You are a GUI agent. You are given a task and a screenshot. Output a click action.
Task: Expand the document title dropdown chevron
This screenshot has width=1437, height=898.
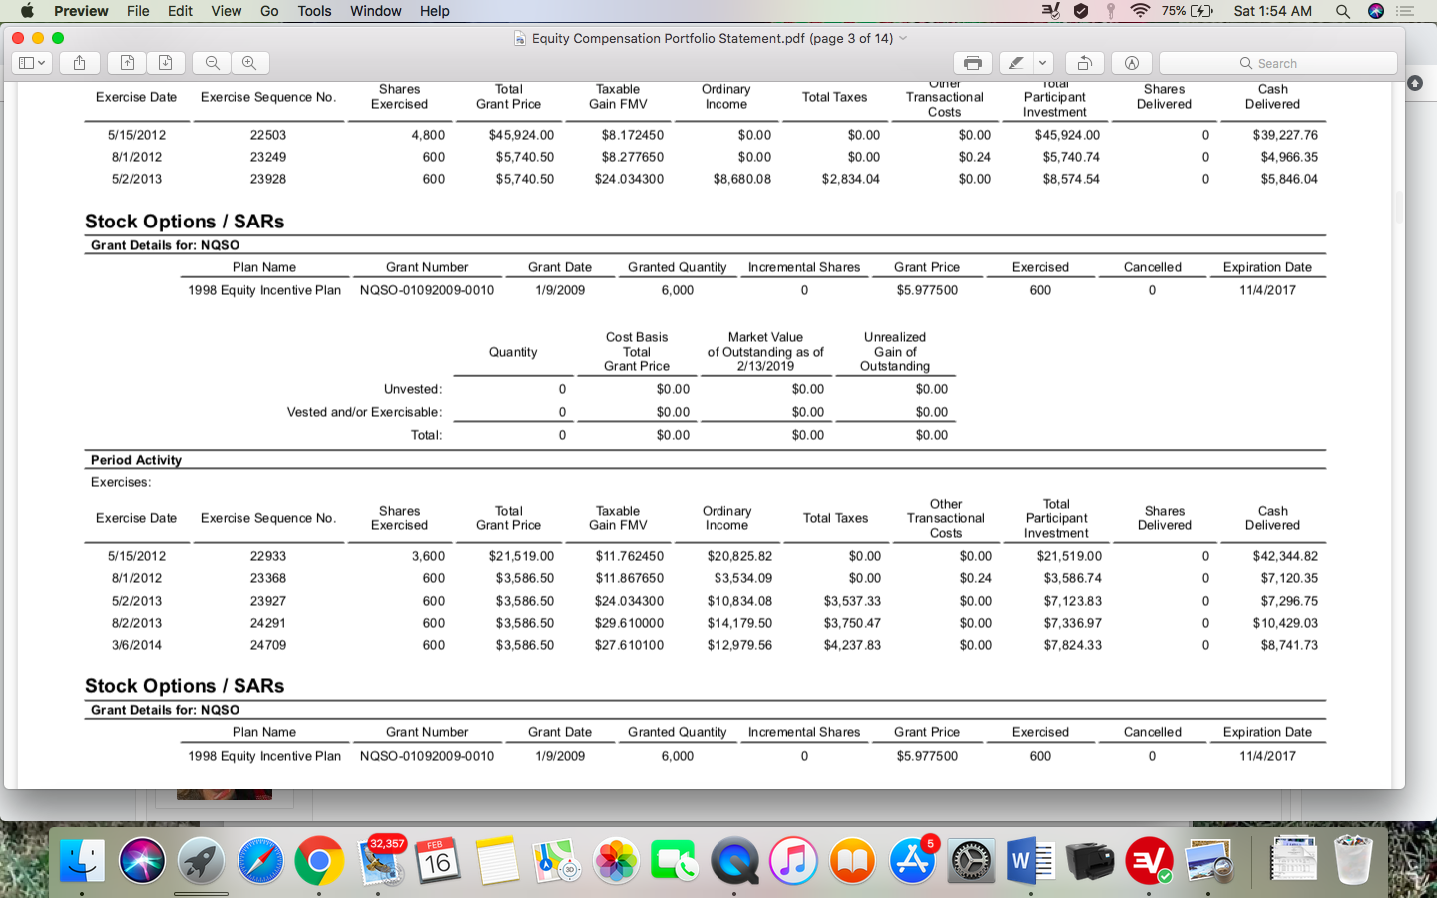click(x=903, y=38)
